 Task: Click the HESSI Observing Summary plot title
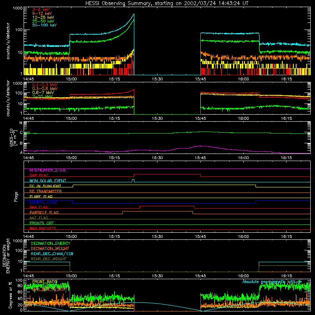click(167, 3)
